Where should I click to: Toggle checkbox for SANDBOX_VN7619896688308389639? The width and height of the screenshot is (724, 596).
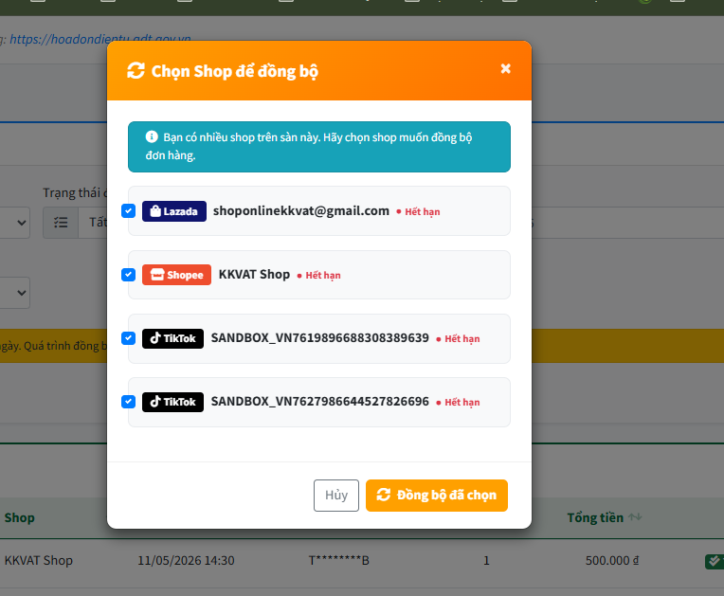(128, 338)
